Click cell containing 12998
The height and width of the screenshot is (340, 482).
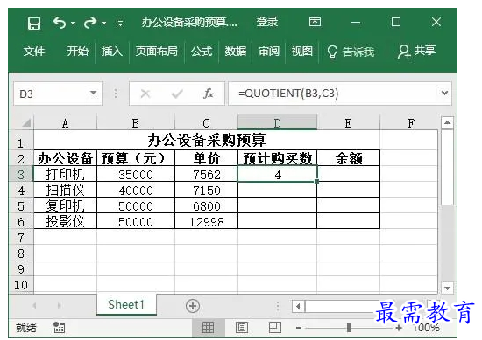tap(206, 221)
